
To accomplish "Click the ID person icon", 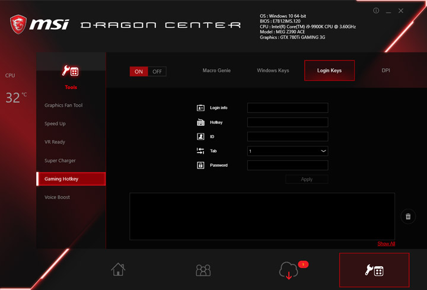I will pyautogui.click(x=200, y=136).
